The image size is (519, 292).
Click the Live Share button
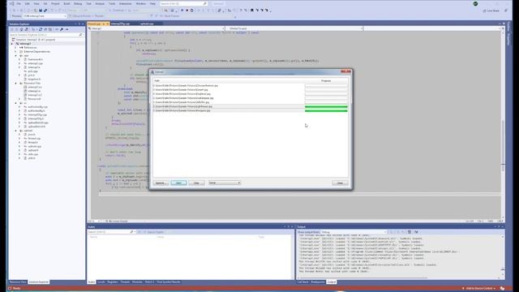491,11
